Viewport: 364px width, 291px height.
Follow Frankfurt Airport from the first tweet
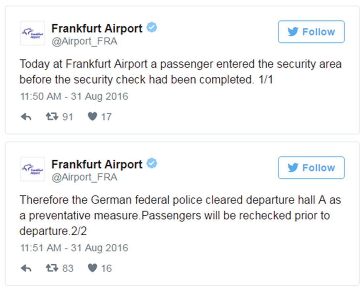coord(311,32)
